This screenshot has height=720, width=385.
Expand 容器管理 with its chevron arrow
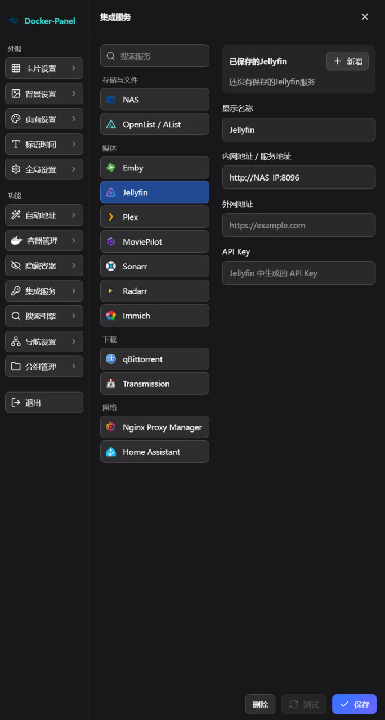[x=74, y=240]
